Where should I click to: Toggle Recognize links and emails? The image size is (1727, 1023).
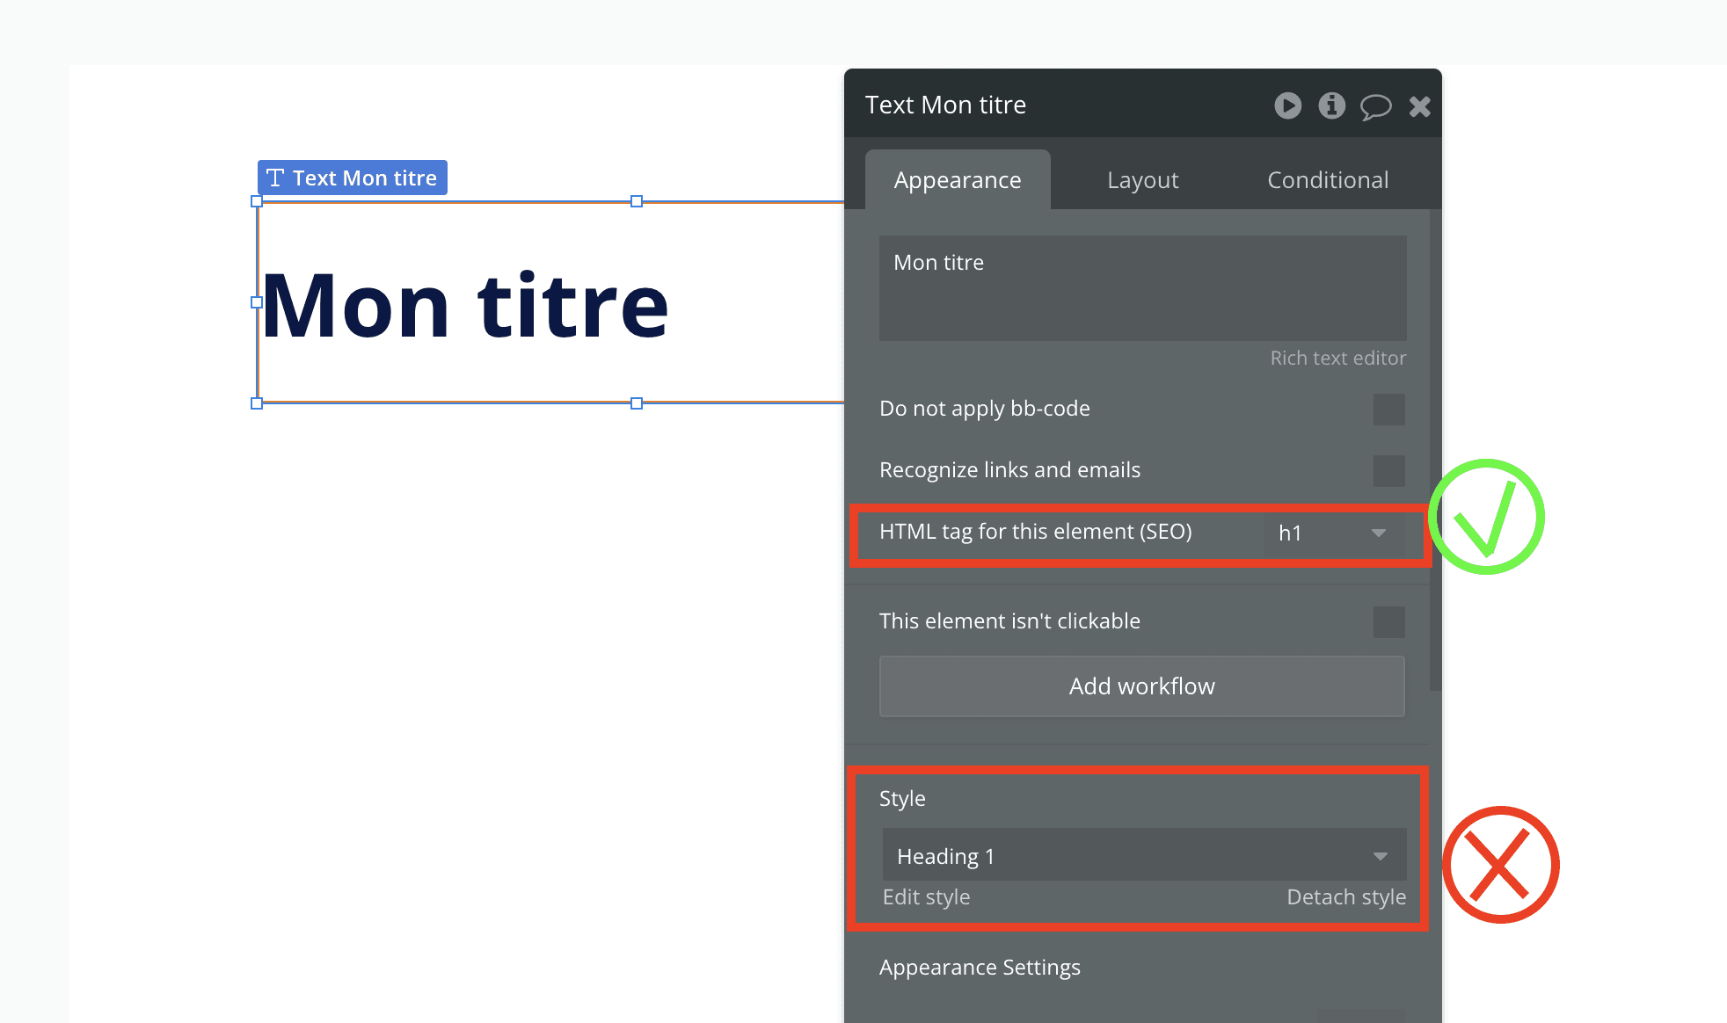[1388, 471]
